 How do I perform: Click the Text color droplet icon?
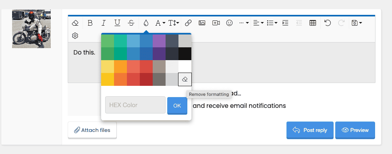coord(146,23)
